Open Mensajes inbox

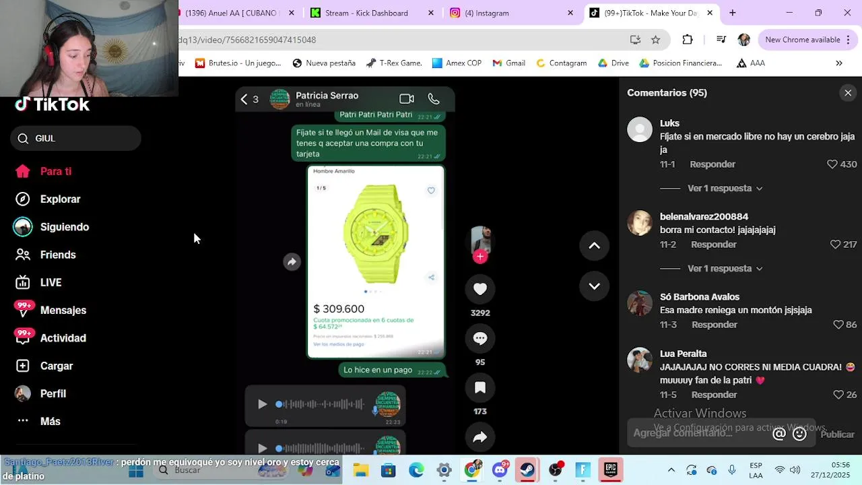(x=51, y=310)
